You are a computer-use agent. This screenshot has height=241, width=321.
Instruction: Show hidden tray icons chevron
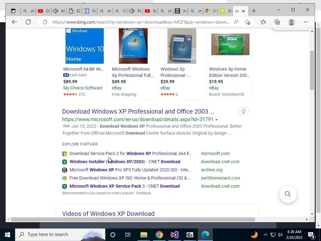(265, 235)
